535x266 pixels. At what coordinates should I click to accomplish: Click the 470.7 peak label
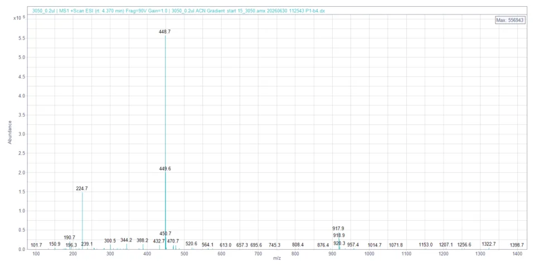[x=173, y=241]
